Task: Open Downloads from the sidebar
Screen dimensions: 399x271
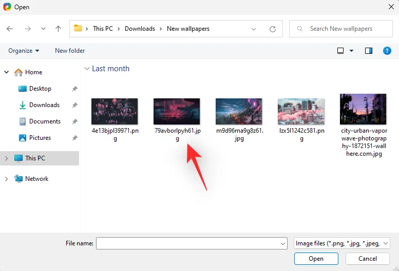Action: tap(44, 105)
